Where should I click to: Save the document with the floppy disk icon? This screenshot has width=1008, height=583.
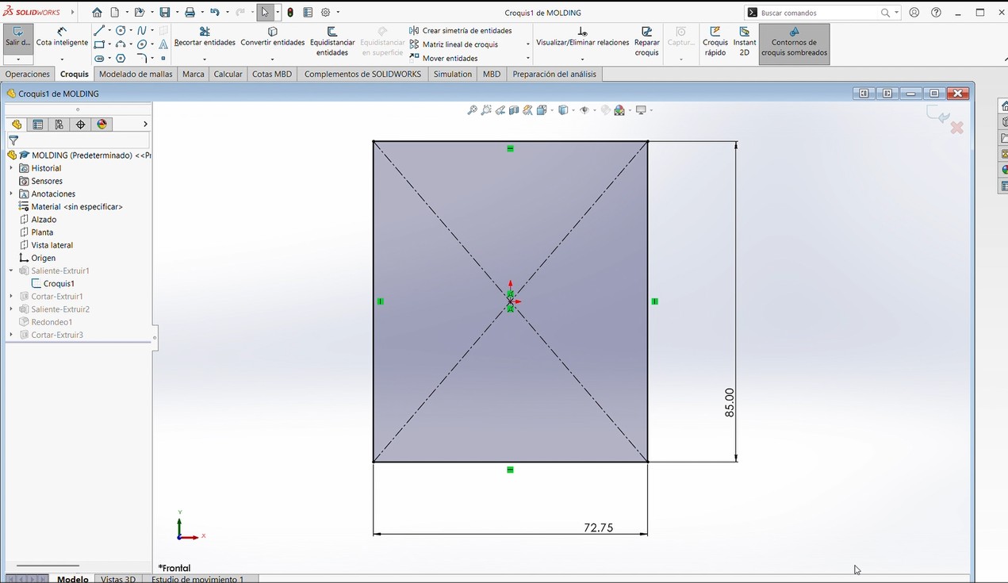pyautogui.click(x=164, y=13)
